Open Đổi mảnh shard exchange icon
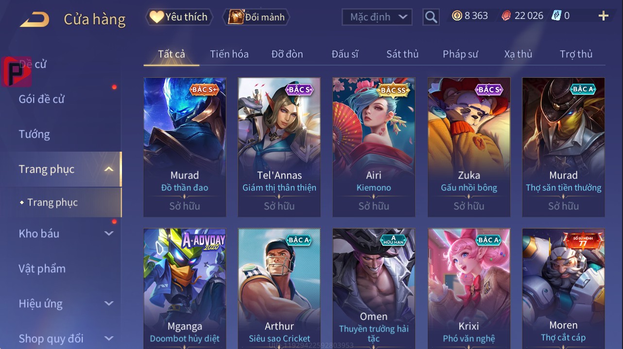This screenshot has width=623, height=349. [236, 17]
